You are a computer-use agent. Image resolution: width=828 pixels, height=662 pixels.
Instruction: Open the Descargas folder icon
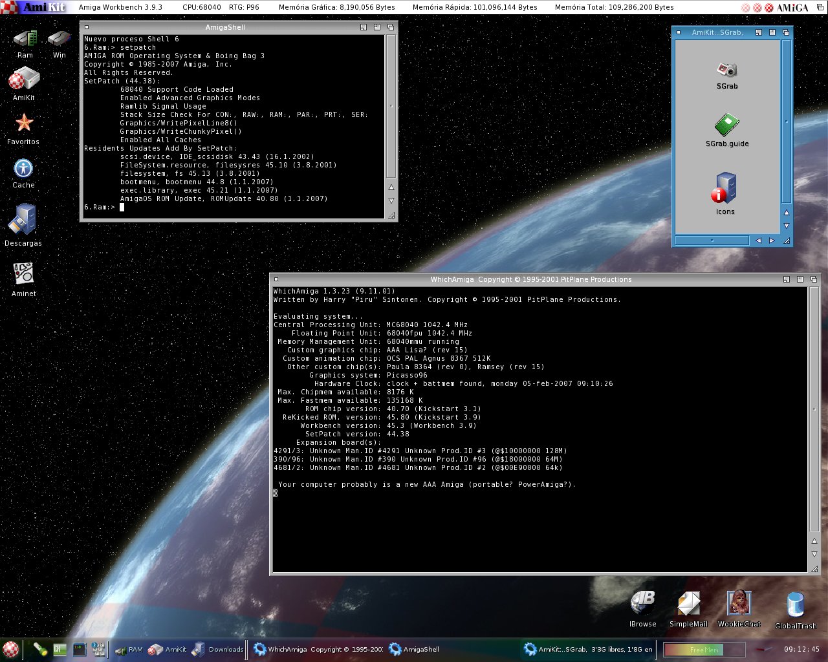point(23,220)
